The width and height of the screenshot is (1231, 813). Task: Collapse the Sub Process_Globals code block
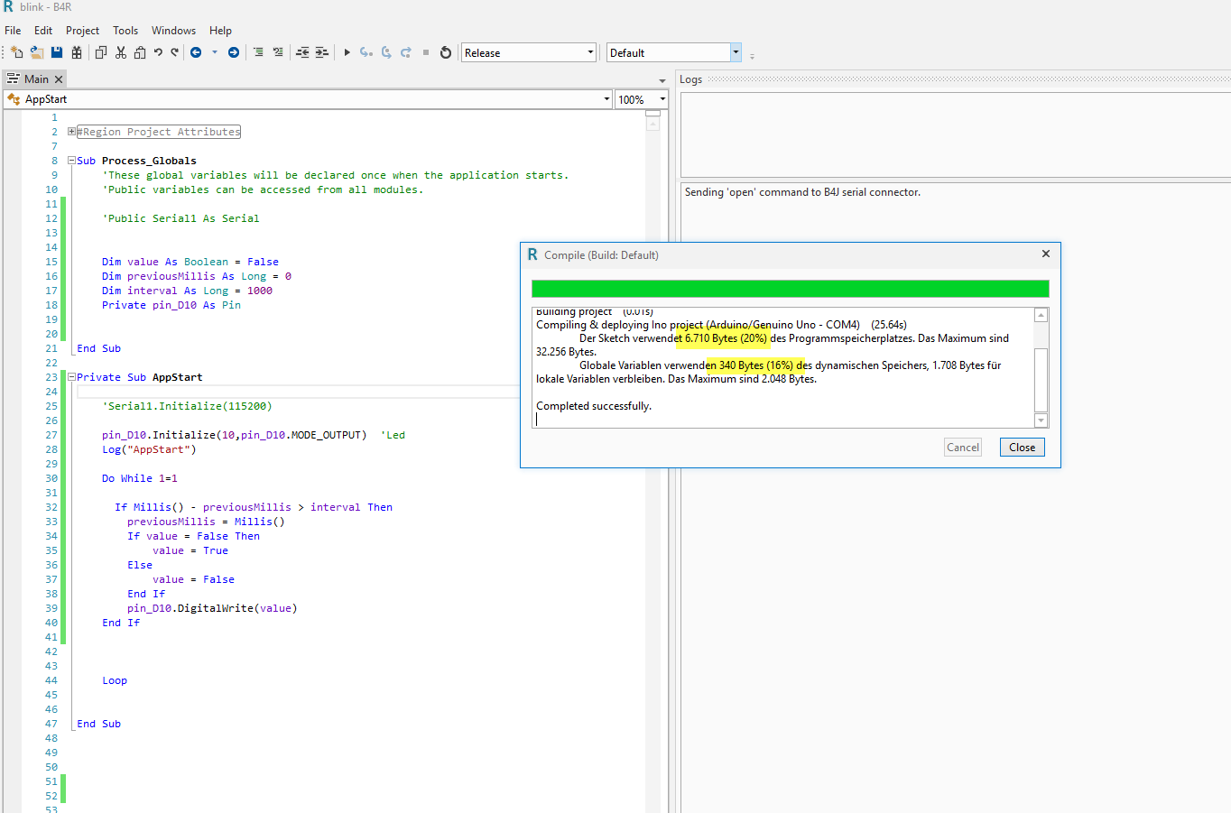pyautogui.click(x=71, y=161)
